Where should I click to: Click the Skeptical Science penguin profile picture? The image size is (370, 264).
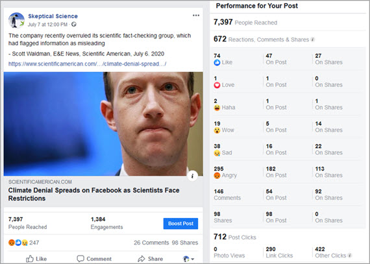click(x=16, y=20)
